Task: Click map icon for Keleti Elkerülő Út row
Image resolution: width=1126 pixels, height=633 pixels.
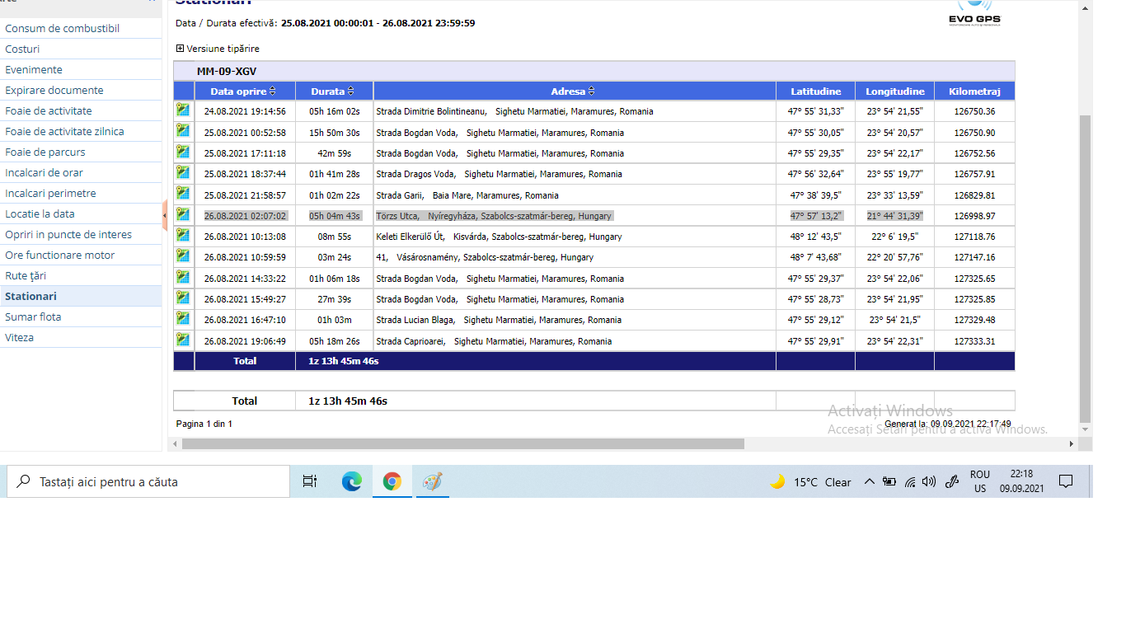Action: 182,235
